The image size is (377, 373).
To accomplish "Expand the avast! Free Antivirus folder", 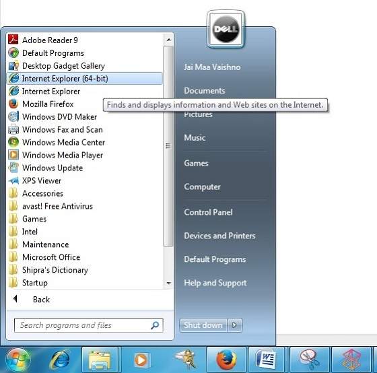I will pyautogui.click(x=84, y=206).
